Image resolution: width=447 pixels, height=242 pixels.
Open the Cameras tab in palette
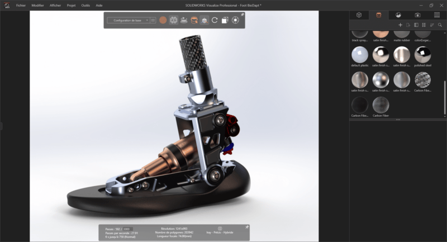[417, 15]
